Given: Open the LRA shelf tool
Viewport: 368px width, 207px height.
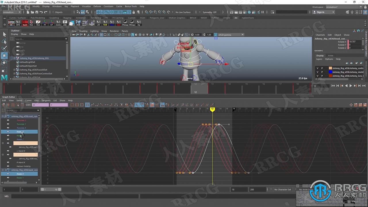Looking at the screenshot, I should click(x=65, y=23).
